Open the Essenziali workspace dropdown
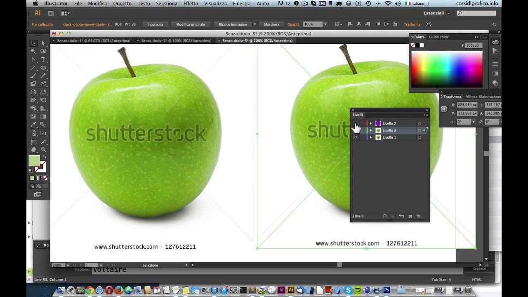Image resolution: width=528 pixels, height=297 pixels. click(x=436, y=13)
